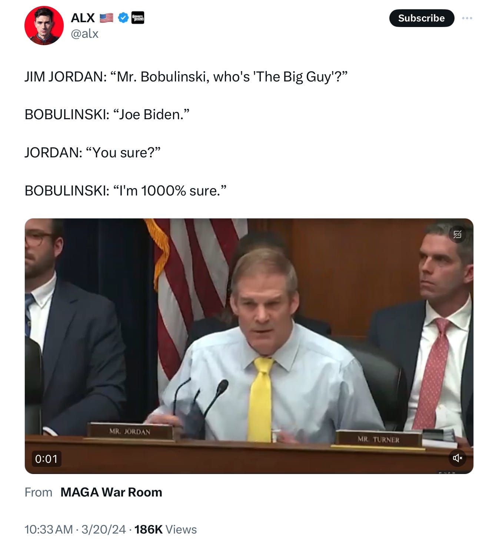Click the "I'm 1000% sure." tweet line
This screenshot has width=499, height=545.
click(126, 191)
